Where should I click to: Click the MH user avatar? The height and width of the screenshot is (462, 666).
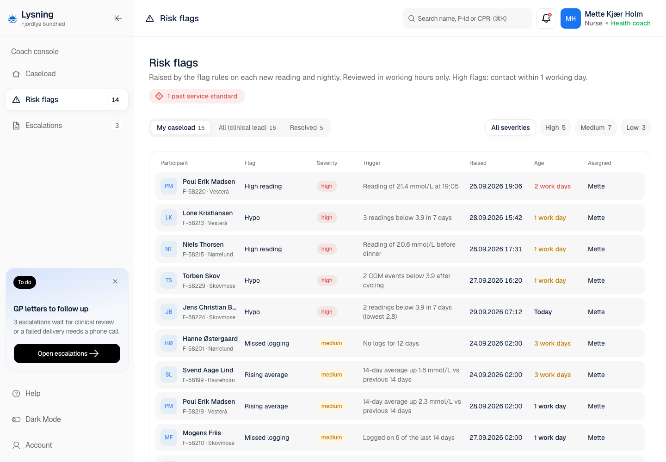point(571,18)
